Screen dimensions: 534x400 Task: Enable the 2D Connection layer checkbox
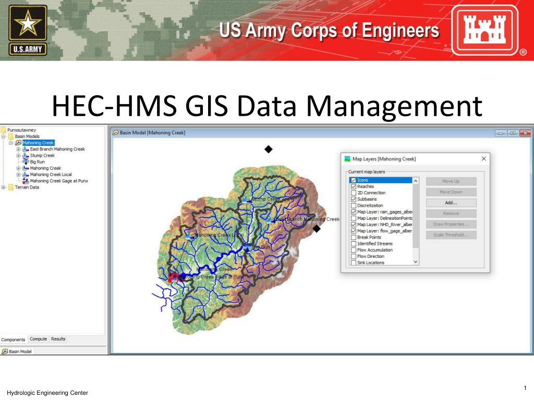[354, 193]
